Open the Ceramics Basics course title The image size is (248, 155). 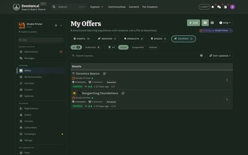point(87,74)
